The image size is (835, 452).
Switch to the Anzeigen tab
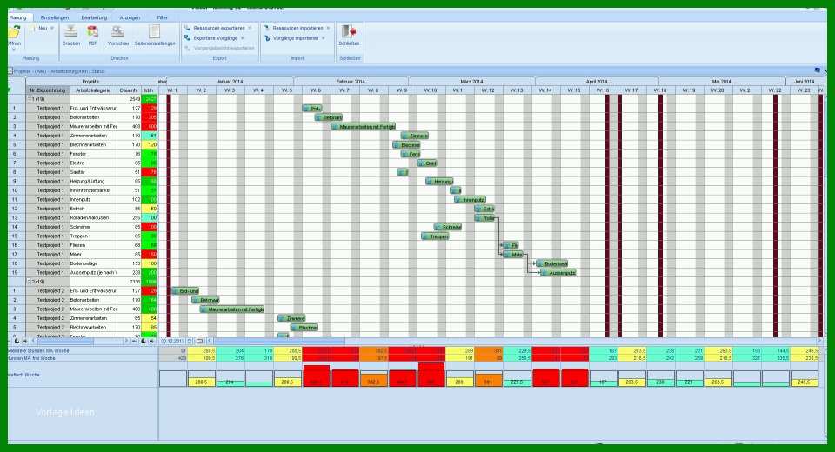tap(130, 17)
